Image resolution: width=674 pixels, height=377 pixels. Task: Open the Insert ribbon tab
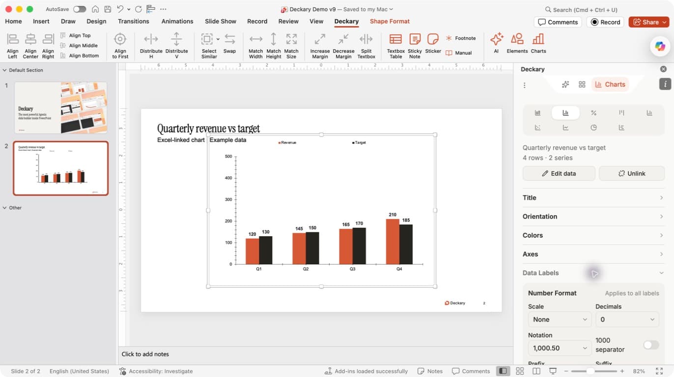41,22
